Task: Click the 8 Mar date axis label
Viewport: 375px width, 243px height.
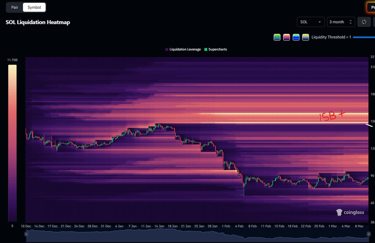Action: coord(359,226)
